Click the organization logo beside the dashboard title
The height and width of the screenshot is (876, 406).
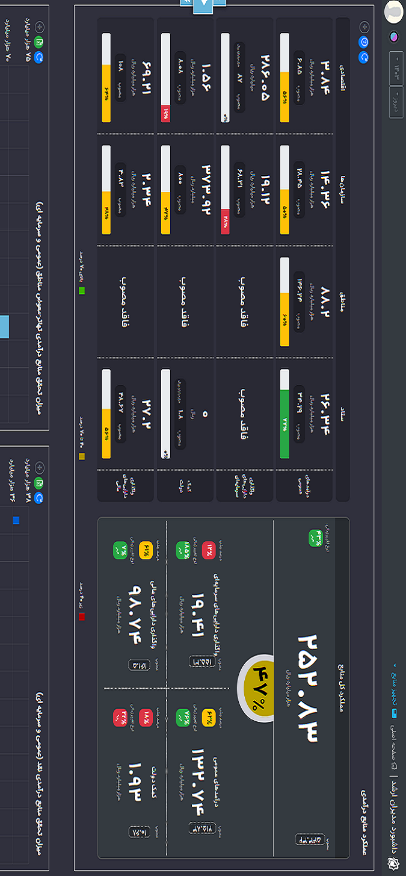point(393,865)
